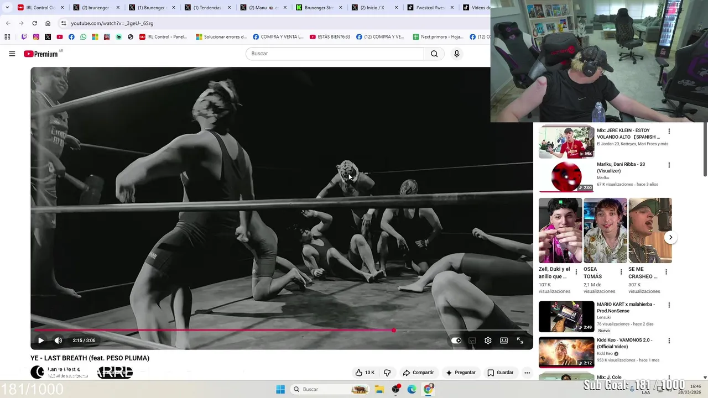The height and width of the screenshot is (398, 708).
Task: Open Kidd Keo - VAMONOS 2.0 title
Action: (x=624, y=343)
